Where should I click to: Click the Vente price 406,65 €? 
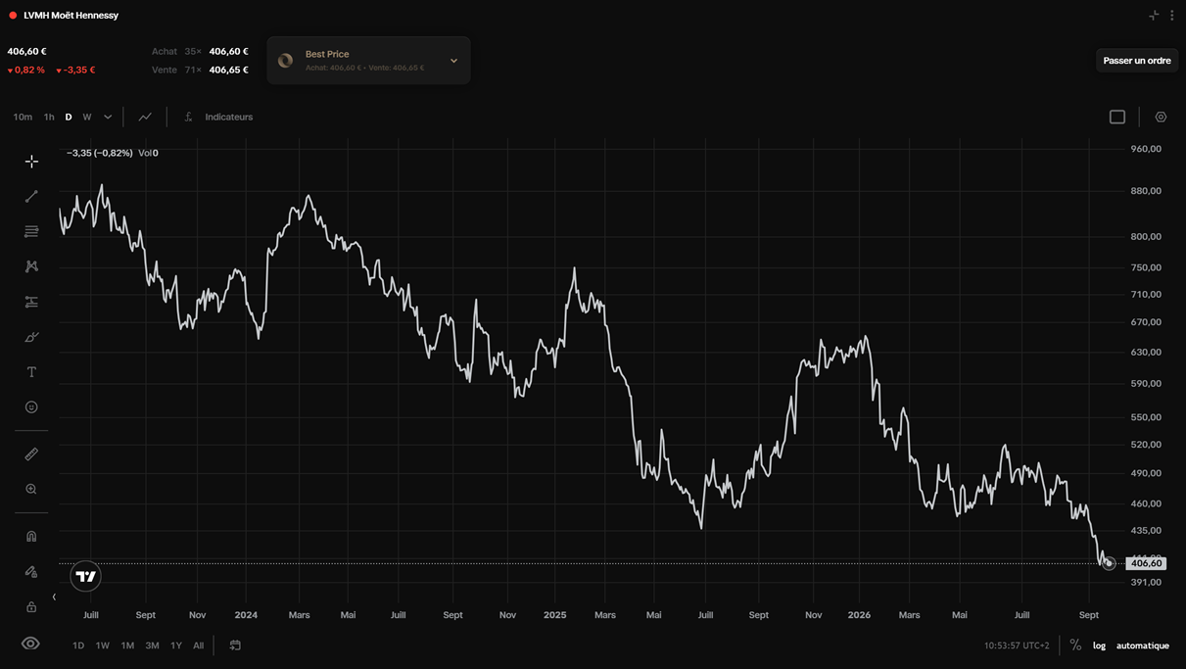click(228, 70)
